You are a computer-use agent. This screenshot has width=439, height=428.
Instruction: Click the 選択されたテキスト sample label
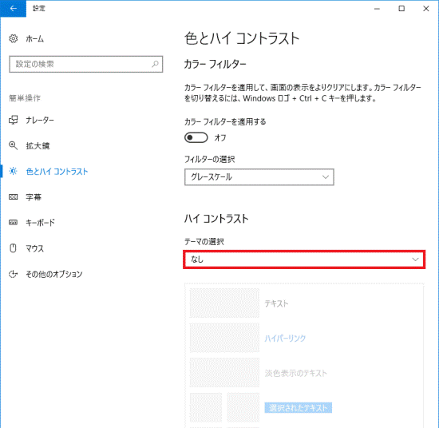pyautogui.click(x=299, y=408)
